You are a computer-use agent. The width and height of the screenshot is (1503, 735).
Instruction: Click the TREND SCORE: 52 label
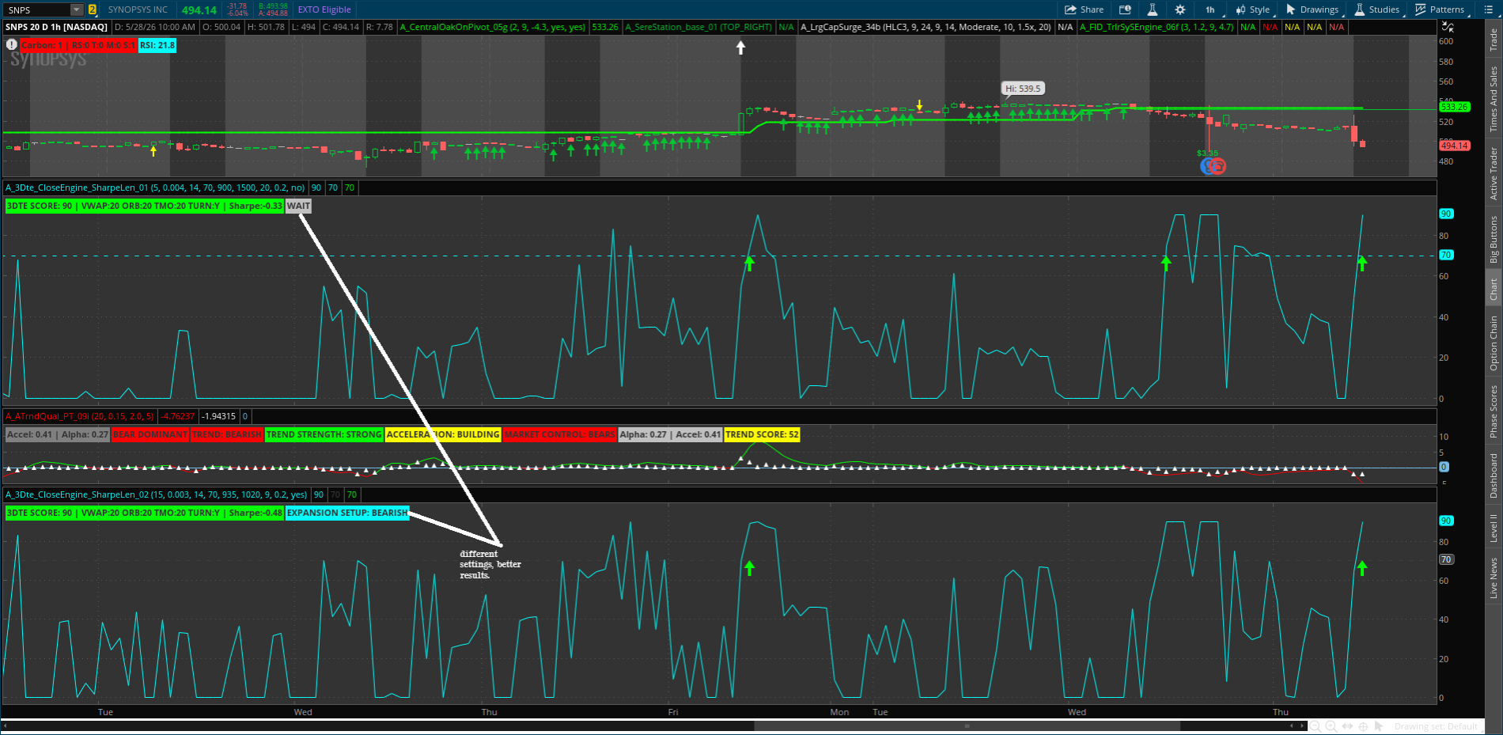click(x=762, y=434)
